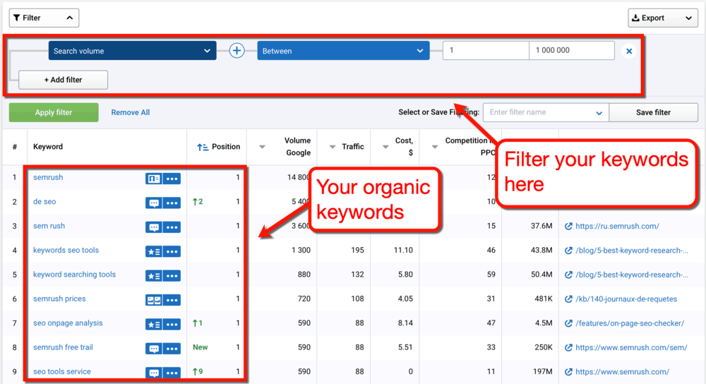The height and width of the screenshot is (384, 706).
Task: Open the semrush keyword link
Action: click(x=48, y=177)
